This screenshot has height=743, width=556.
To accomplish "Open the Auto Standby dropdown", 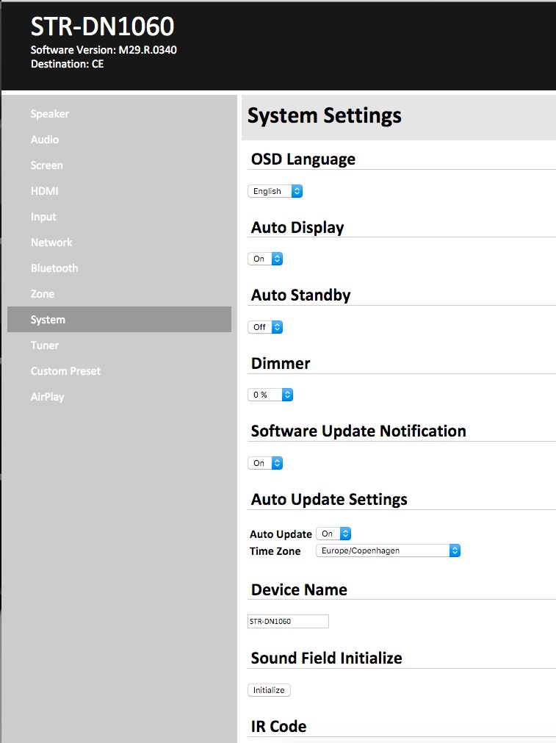I will click(x=265, y=327).
